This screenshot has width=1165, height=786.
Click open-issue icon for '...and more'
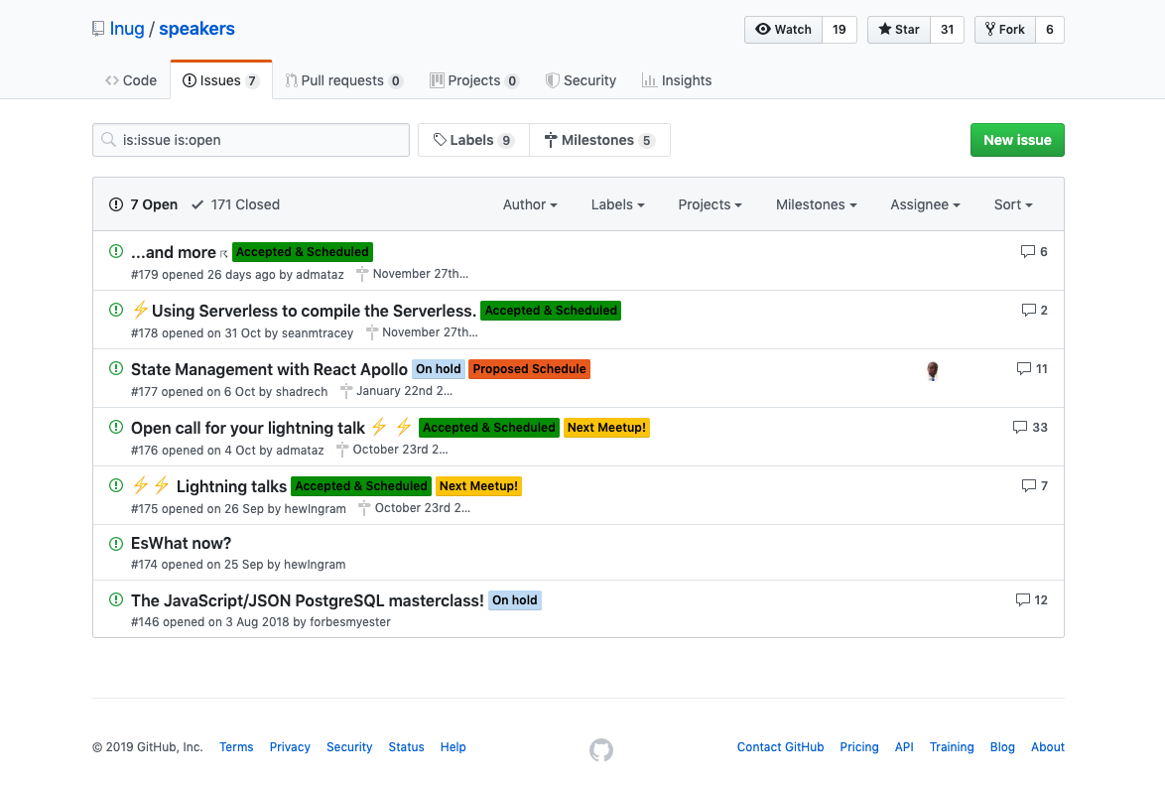(x=116, y=251)
